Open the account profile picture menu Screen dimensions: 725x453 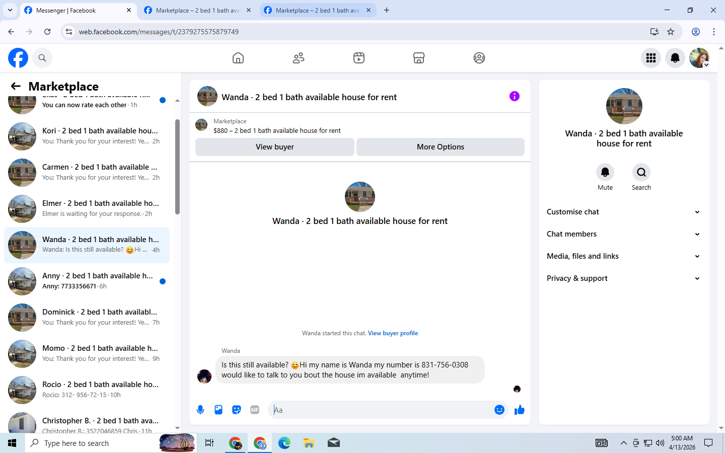click(699, 58)
